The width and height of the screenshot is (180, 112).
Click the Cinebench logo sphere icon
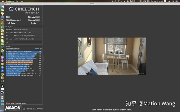point(11,9)
